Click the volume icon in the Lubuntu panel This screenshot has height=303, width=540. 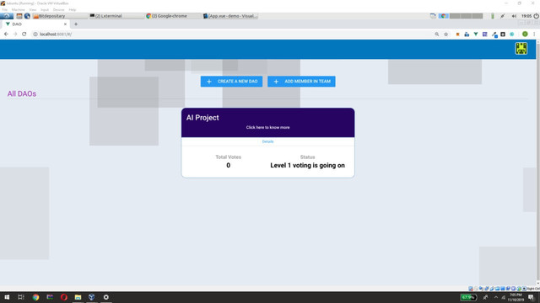tap(514, 16)
